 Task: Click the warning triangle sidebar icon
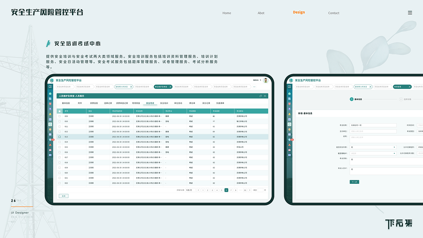[50, 145]
